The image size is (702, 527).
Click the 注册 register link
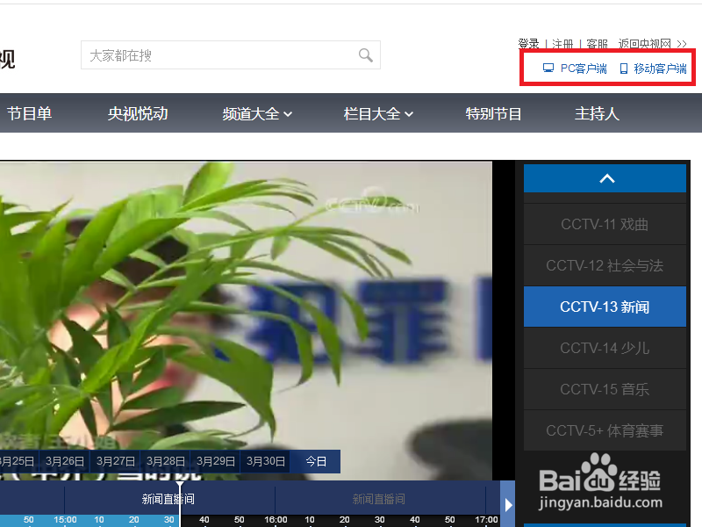562,43
